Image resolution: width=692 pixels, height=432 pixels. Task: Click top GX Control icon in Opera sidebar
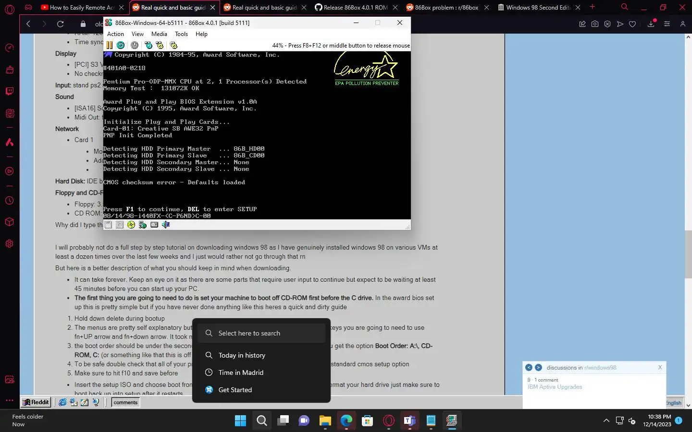coord(9,48)
